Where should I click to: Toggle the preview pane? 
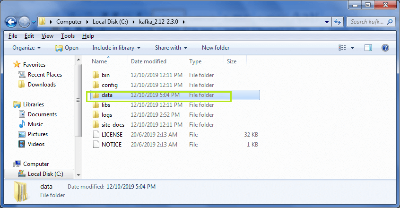click(x=368, y=48)
